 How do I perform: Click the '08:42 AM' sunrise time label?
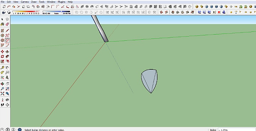pyautogui.click(x=46, y=13)
